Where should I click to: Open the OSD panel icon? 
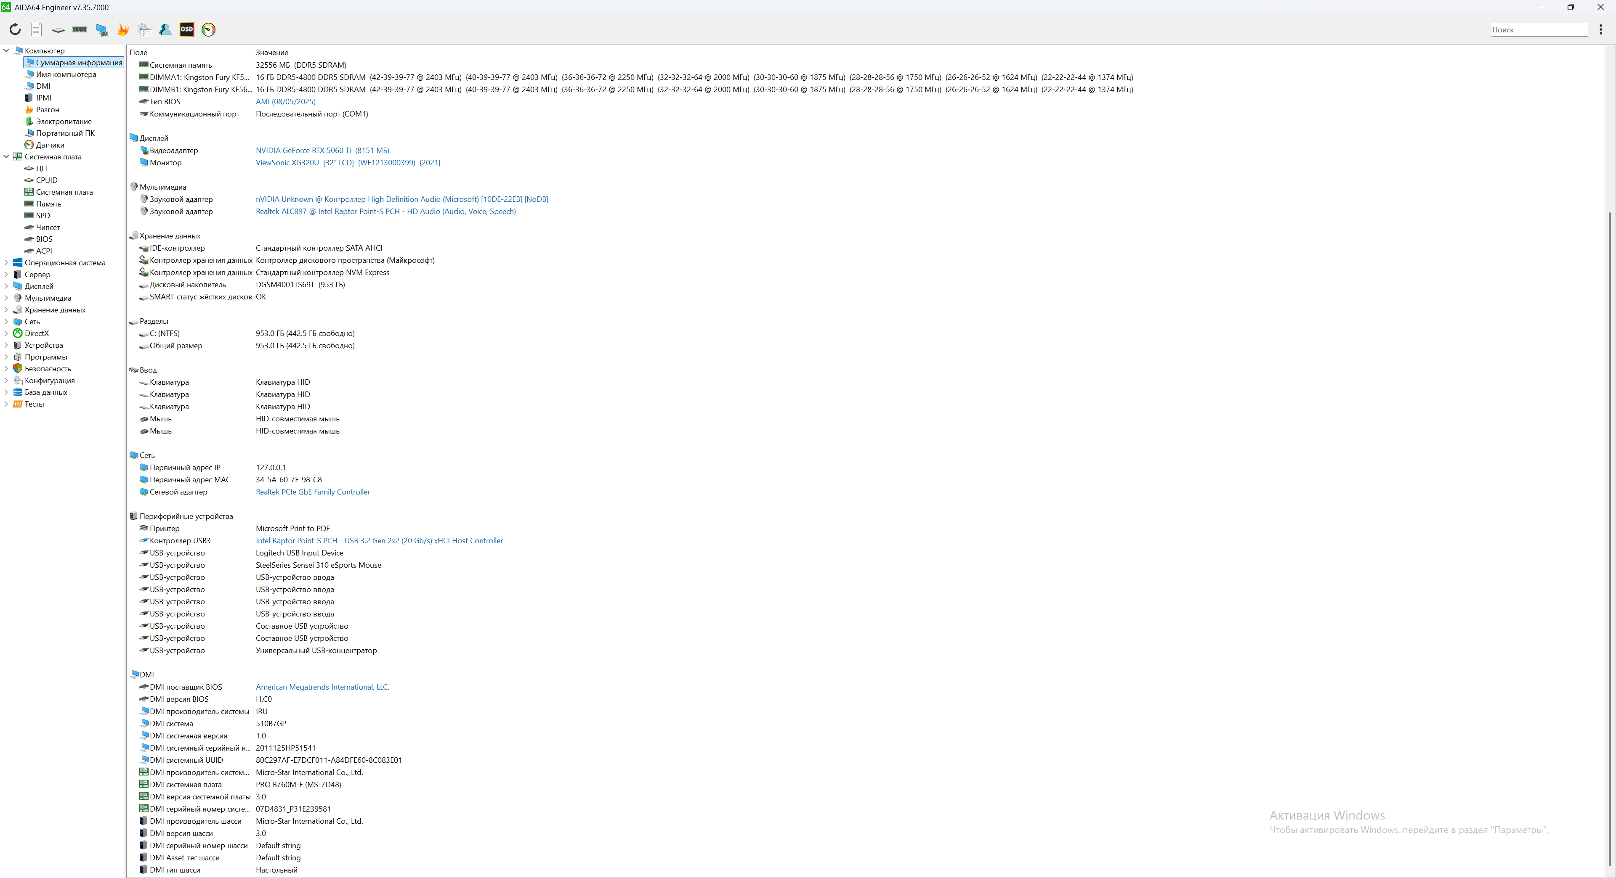coord(187,29)
